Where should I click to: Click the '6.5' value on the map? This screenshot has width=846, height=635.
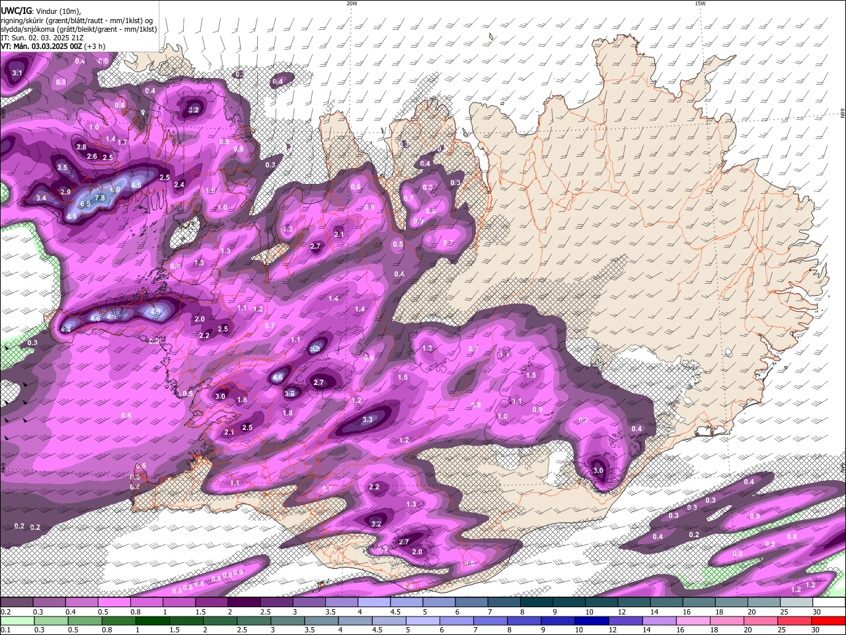[85, 204]
